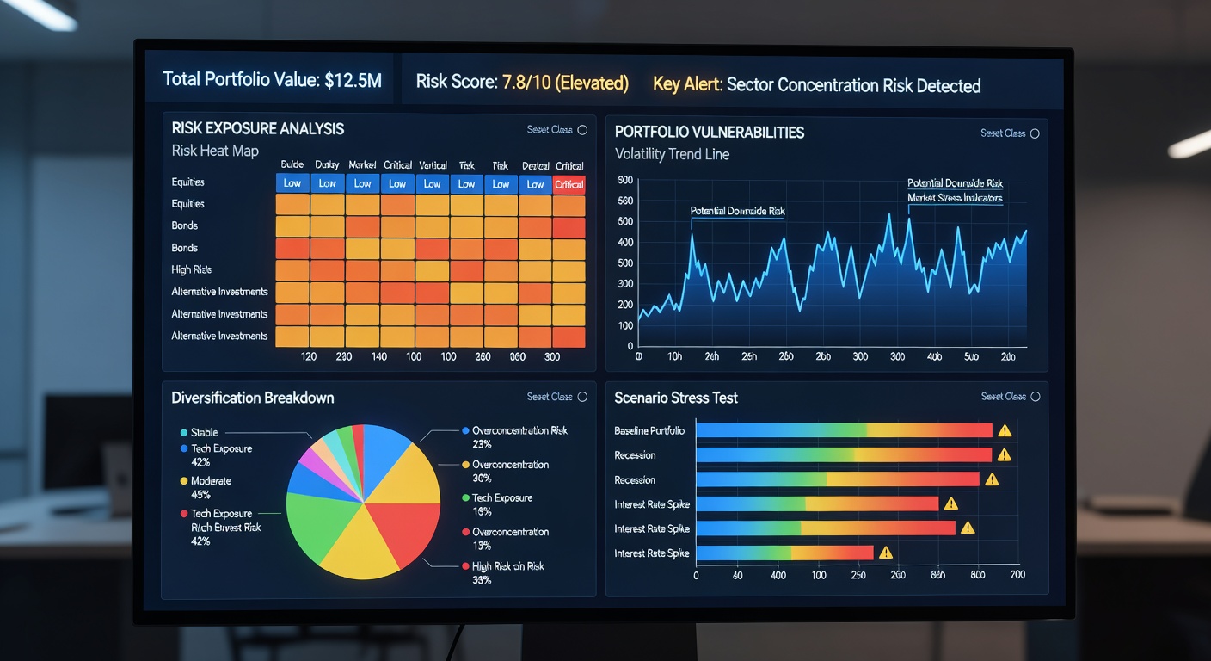Click the green dot beside Tech Exposure 16%
The width and height of the screenshot is (1211, 661).
pos(465,498)
